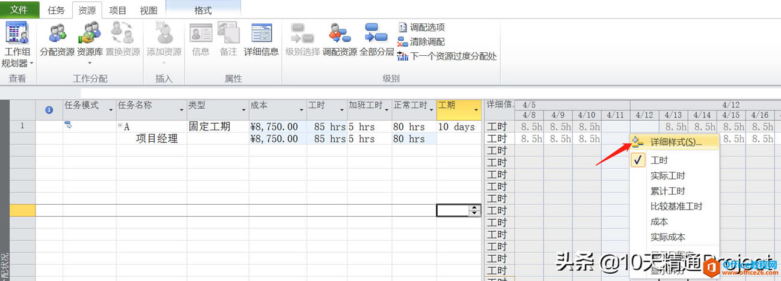
Task: Select Baseline Work (比较基准工时) in context menu
Action: click(673, 206)
